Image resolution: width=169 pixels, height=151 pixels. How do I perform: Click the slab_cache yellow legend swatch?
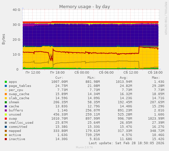pos(6,98)
